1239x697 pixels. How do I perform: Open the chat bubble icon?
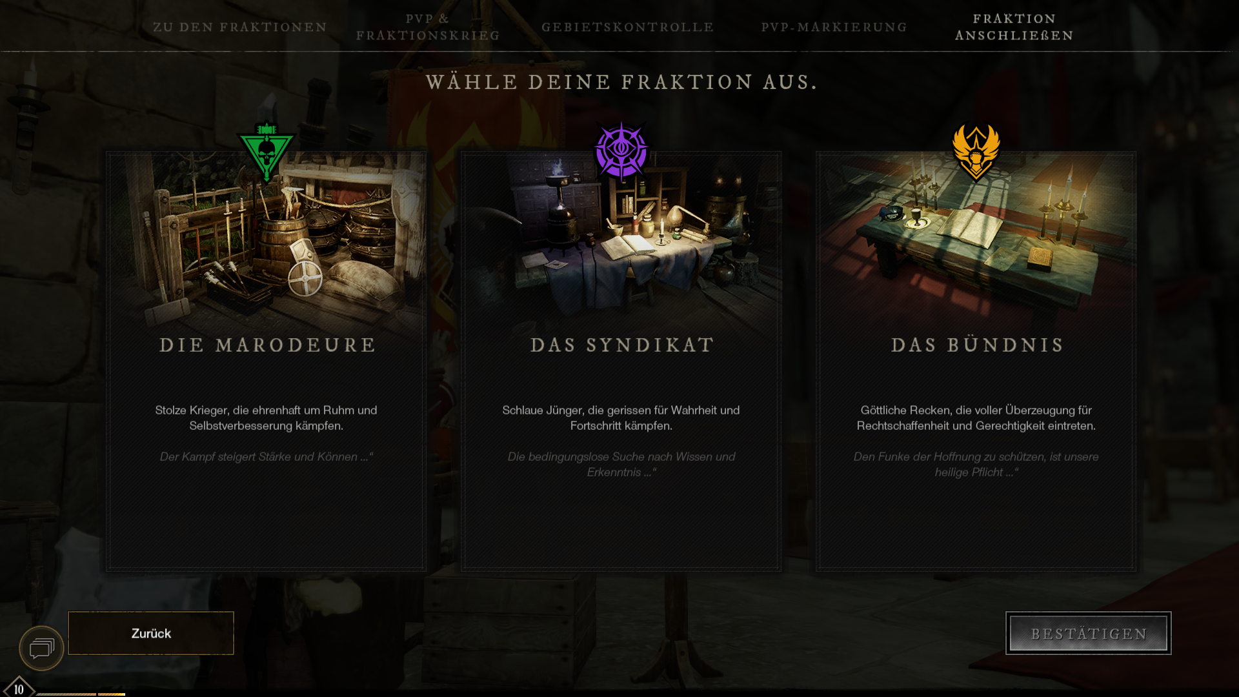click(x=41, y=648)
